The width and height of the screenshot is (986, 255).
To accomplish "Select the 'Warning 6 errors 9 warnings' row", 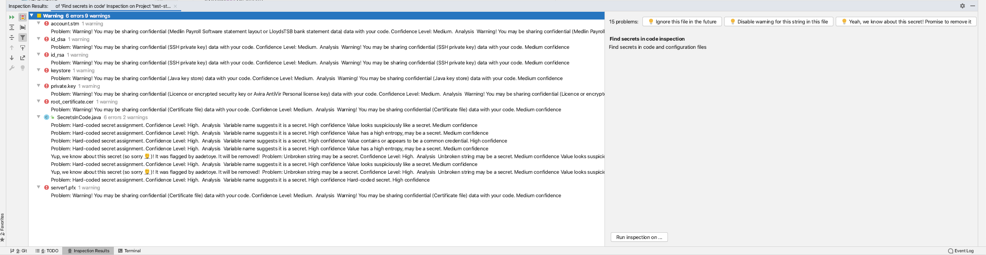I will click(317, 16).
